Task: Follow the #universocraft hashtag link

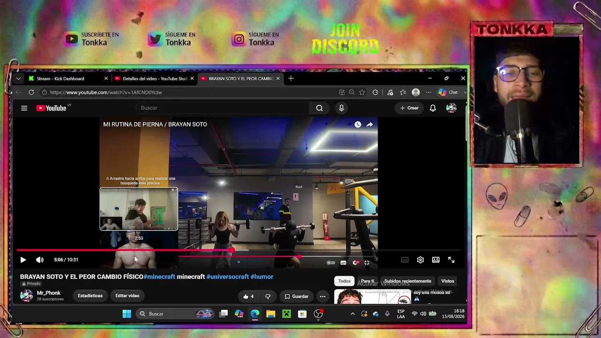Action: pyautogui.click(x=228, y=277)
